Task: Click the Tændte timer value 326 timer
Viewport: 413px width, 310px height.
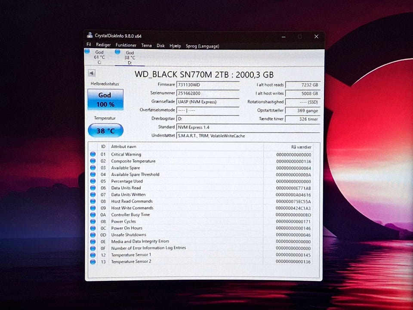Action: tap(303, 119)
